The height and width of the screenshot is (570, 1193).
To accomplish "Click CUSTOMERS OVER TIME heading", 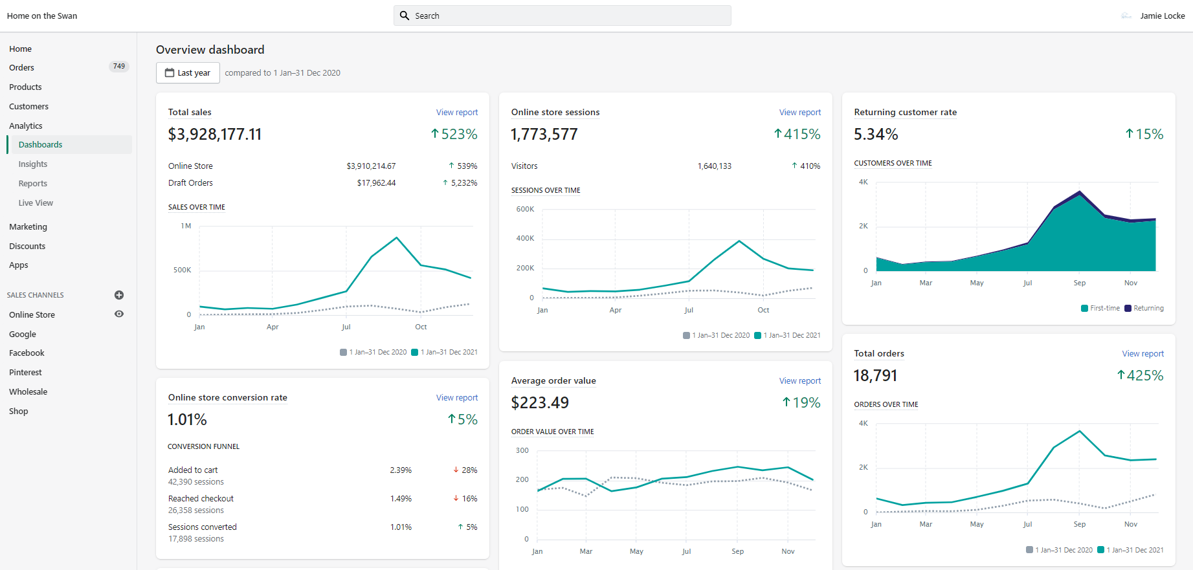I will 893,163.
